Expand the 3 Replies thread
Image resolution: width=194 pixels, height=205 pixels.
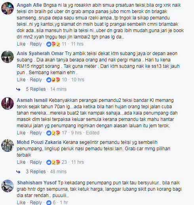36,172
